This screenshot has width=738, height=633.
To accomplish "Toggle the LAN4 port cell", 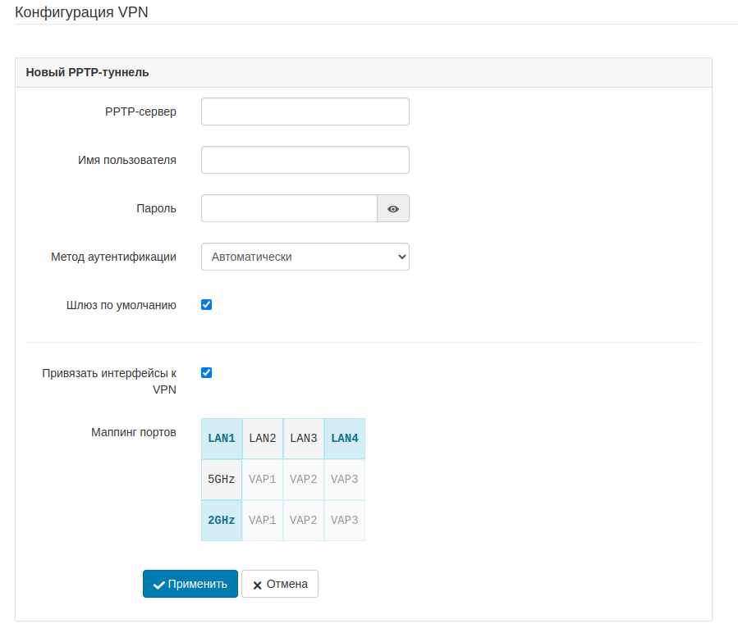I will click(x=345, y=439).
